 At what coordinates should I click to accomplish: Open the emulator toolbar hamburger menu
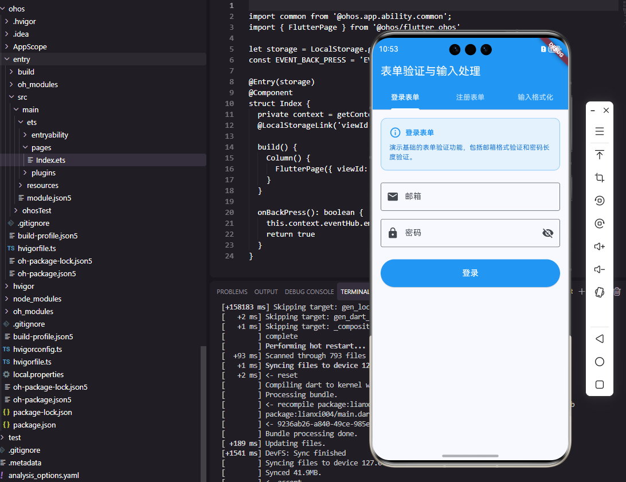pos(599,131)
